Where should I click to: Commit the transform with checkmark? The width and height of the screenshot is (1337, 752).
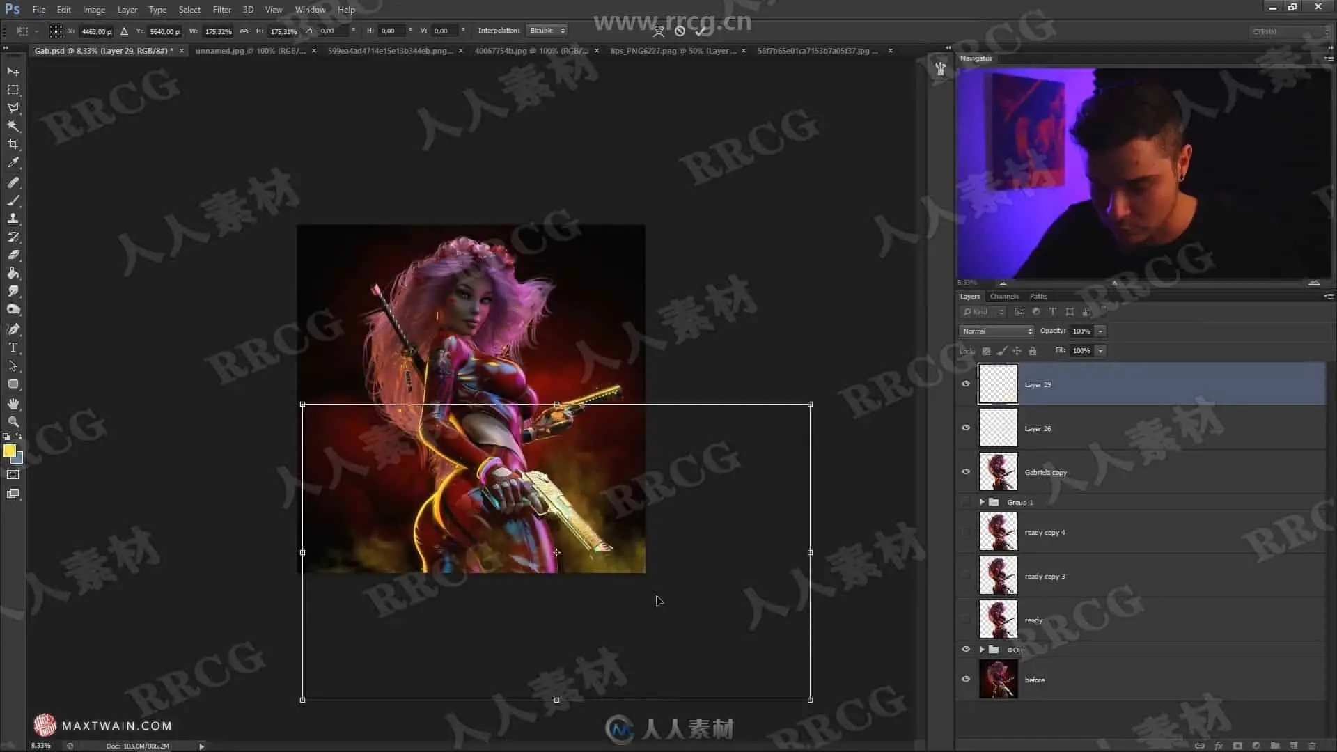pos(701,31)
